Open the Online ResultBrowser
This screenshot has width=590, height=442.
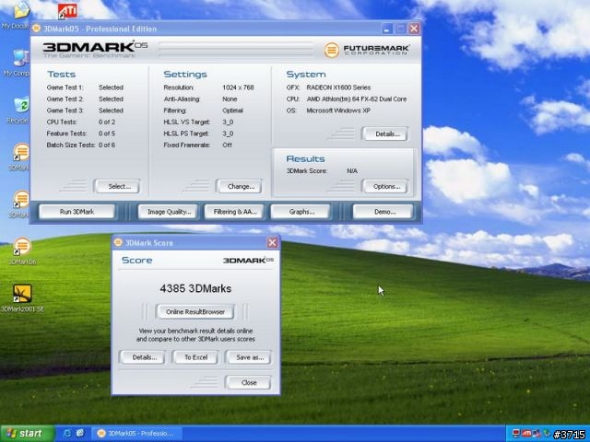(x=195, y=312)
